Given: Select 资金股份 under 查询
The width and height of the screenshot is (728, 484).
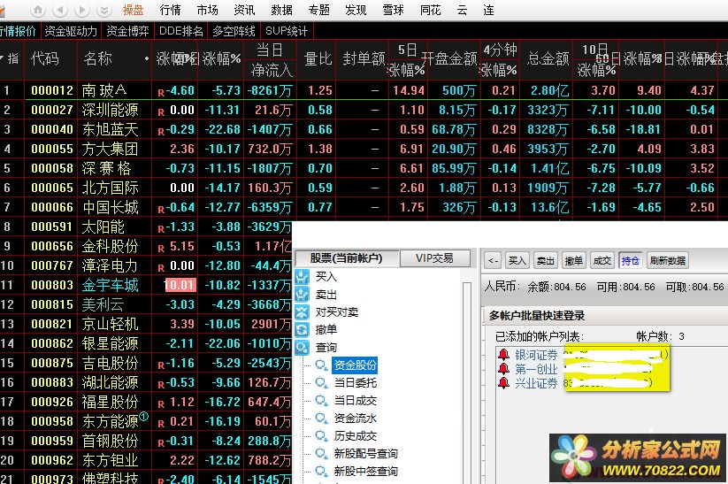Looking at the screenshot, I should point(356,365).
